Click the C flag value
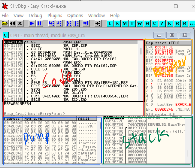The image size is (195, 168). click(152, 81)
